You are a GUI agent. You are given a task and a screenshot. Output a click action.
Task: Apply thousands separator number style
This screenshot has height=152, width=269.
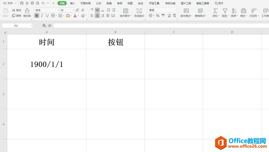(163, 16)
